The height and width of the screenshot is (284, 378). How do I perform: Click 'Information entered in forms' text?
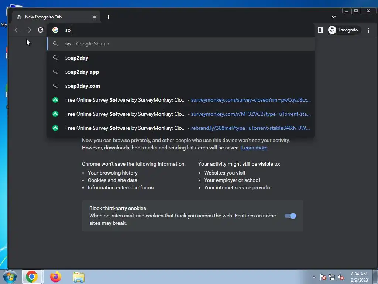121,187
